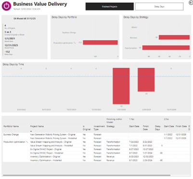193x179 pixels.
Task: Click the Delay Days by Strategy chart title
Action: [136, 17]
